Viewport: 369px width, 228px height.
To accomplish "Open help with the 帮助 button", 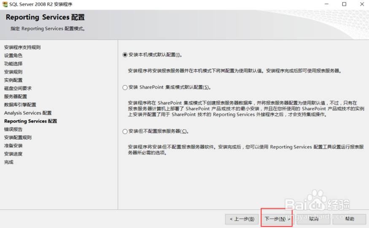I will (x=350, y=219).
